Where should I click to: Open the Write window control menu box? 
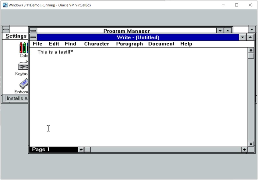pyautogui.click(x=33, y=37)
